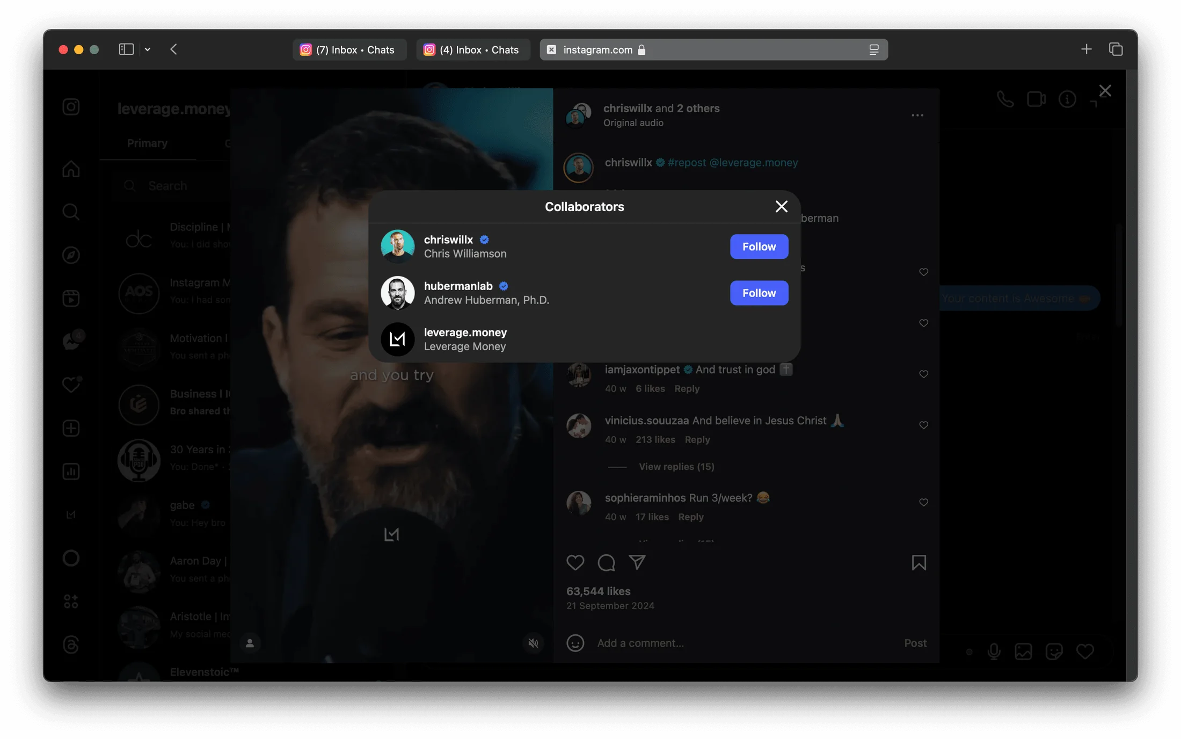Go to Home in Instagram sidebar
Viewport: 1181px width, 739px height.
(x=71, y=169)
